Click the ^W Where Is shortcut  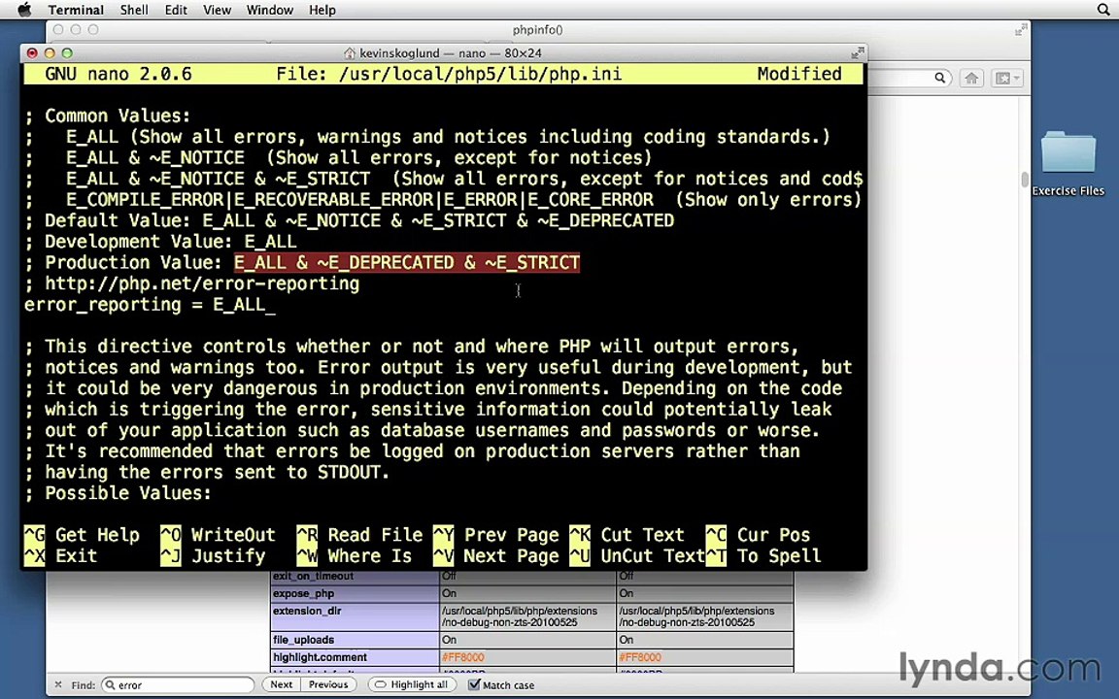[x=355, y=555]
